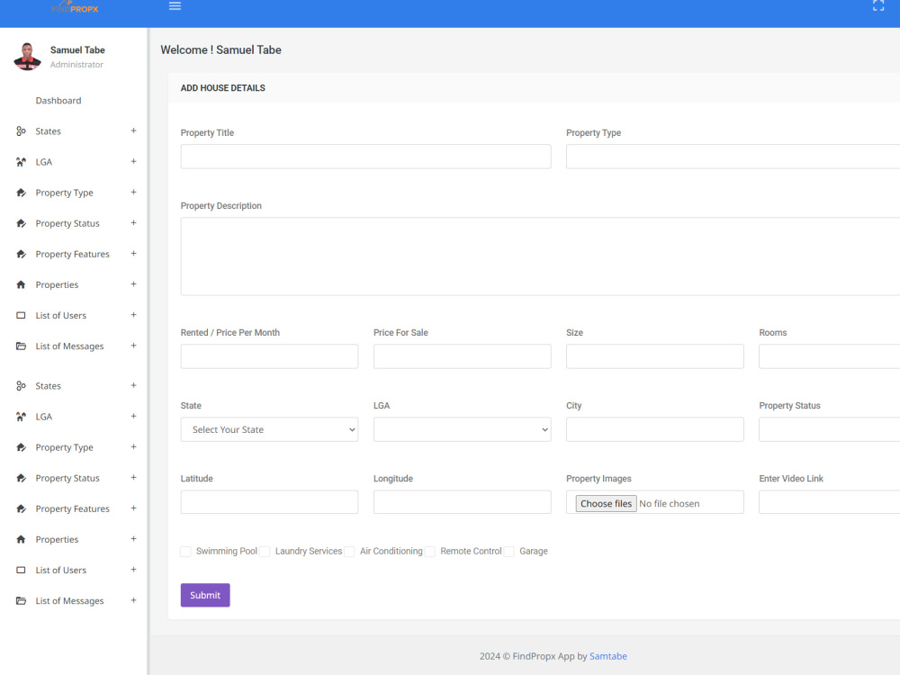This screenshot has width=900, height=675.
Task: Open upper List of Users menu label
Action: pyautogui.click(x=61, y=316)
